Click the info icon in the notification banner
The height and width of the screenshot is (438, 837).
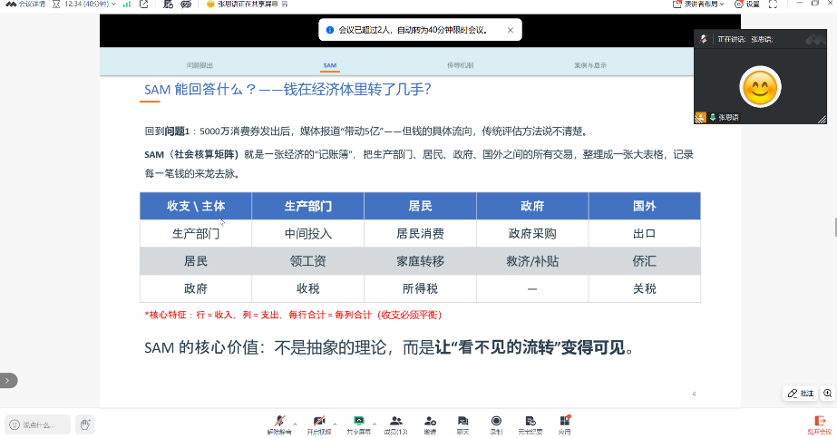tap(330, 30)
